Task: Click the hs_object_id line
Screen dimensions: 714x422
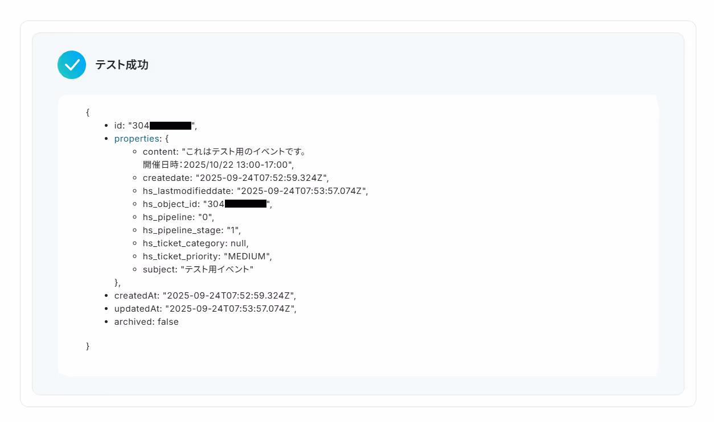Action: click(207, 204)
